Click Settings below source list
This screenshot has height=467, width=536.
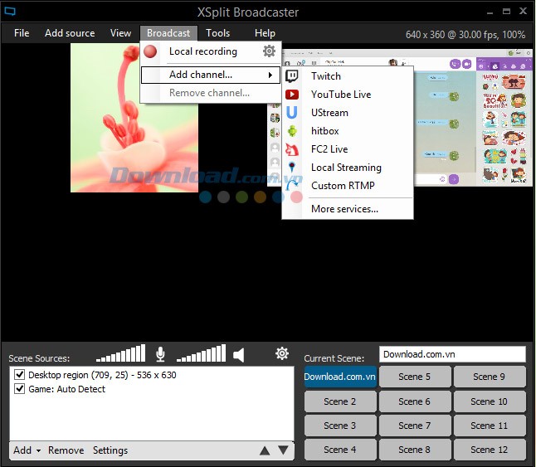110,450
